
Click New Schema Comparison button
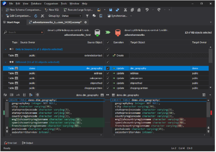[x=23, y=10]
